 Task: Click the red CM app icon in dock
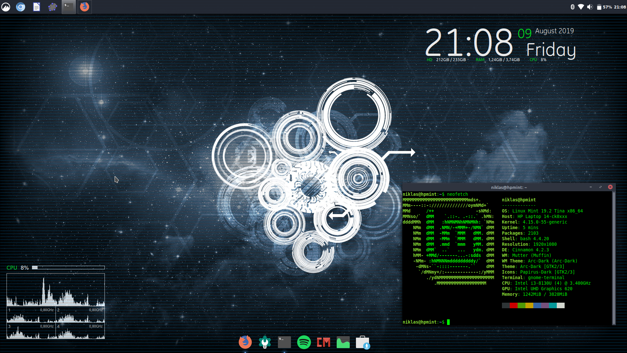pos(323,342)
